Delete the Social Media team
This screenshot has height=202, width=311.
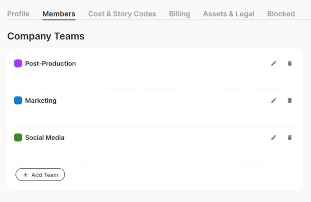coord(290,137)
